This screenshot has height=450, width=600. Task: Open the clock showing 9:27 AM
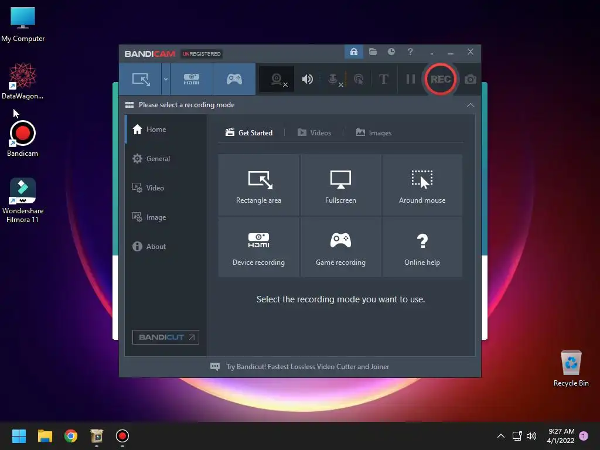(x=561, y=436)
